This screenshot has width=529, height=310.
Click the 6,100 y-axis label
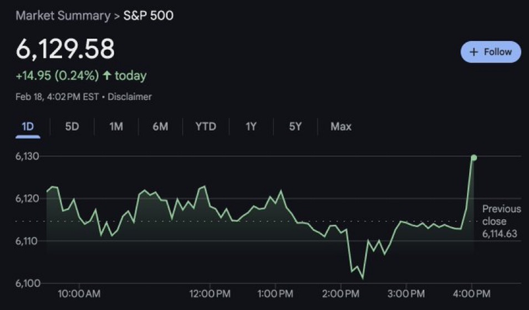(x=27, y=283)
